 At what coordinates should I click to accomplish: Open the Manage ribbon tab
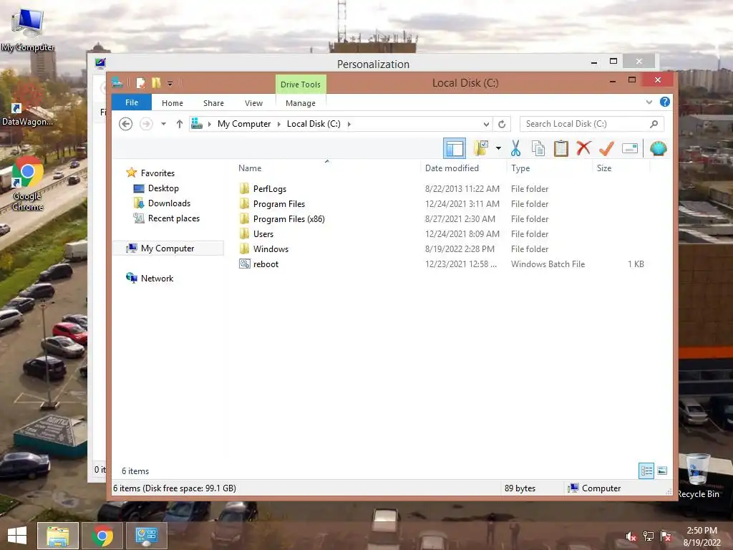(x=301, y=103)
